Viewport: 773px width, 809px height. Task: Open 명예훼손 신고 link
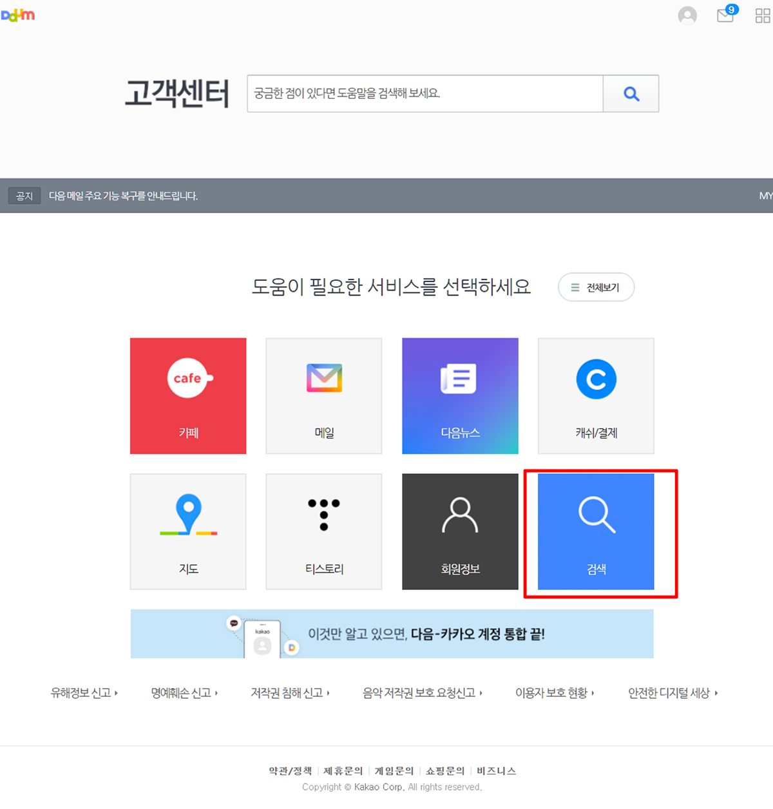(184, 693)
